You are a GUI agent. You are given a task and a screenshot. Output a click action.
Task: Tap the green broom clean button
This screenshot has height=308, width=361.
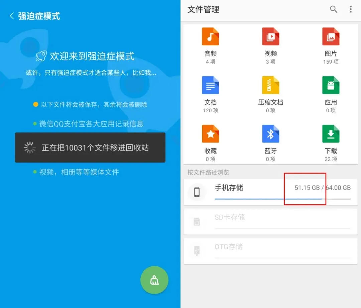(x=154, y=280)
